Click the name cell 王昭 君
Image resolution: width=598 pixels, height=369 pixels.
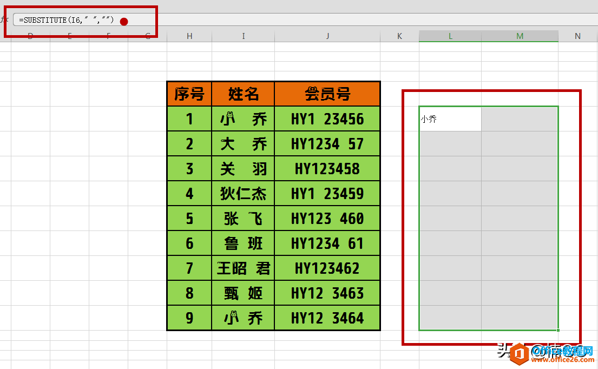click(x=244, y=268)
